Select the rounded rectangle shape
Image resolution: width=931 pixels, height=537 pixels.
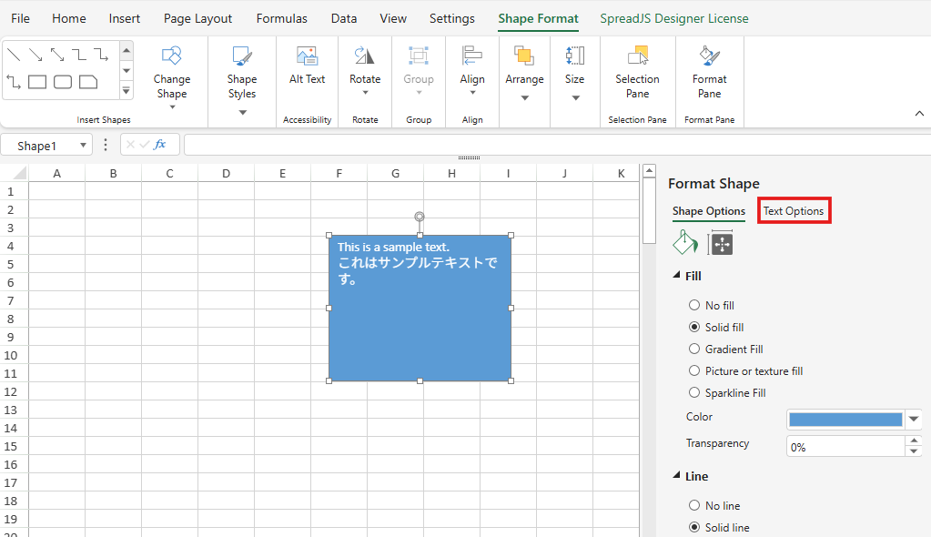coord(63,82)
